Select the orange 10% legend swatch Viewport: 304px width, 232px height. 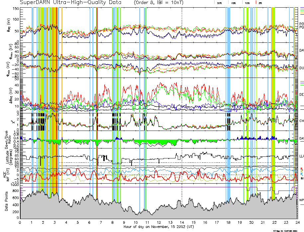242,3
